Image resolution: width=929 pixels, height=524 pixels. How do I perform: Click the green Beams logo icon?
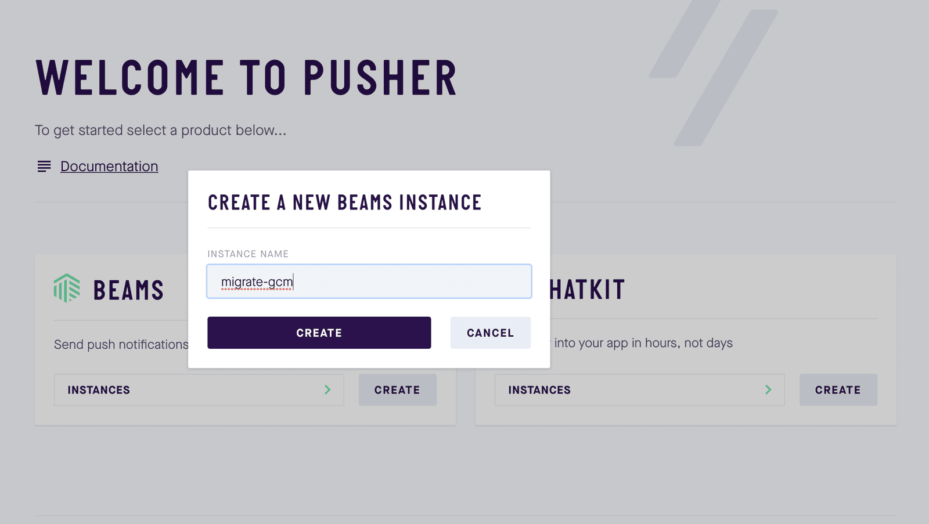pos(67,288)
